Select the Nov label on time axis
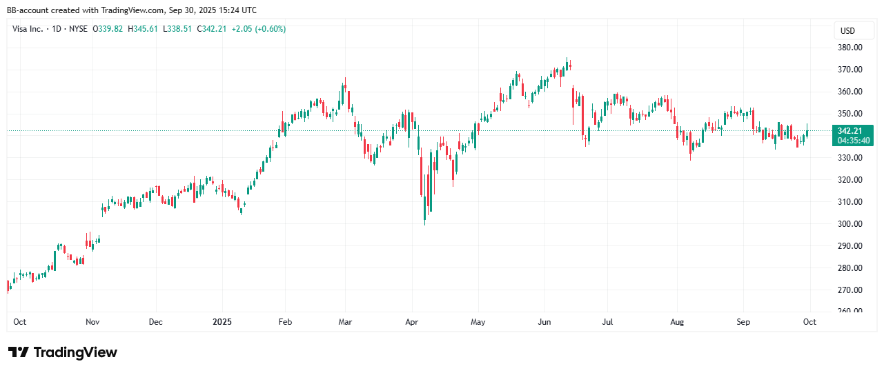The image size is (884, 373). (x=92, y=322)
